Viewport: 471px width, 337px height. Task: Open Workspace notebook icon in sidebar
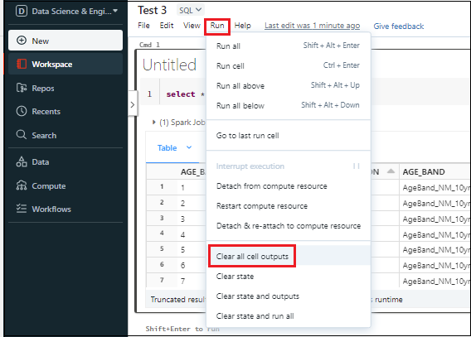click(22, 64)
